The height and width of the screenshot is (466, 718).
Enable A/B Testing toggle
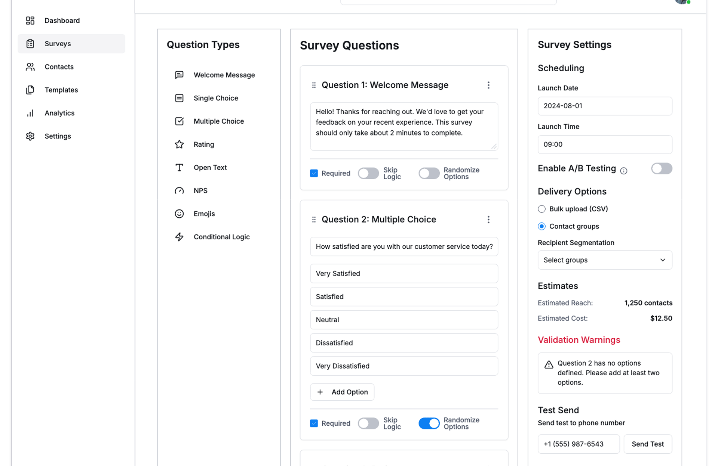tap(661, 169)
